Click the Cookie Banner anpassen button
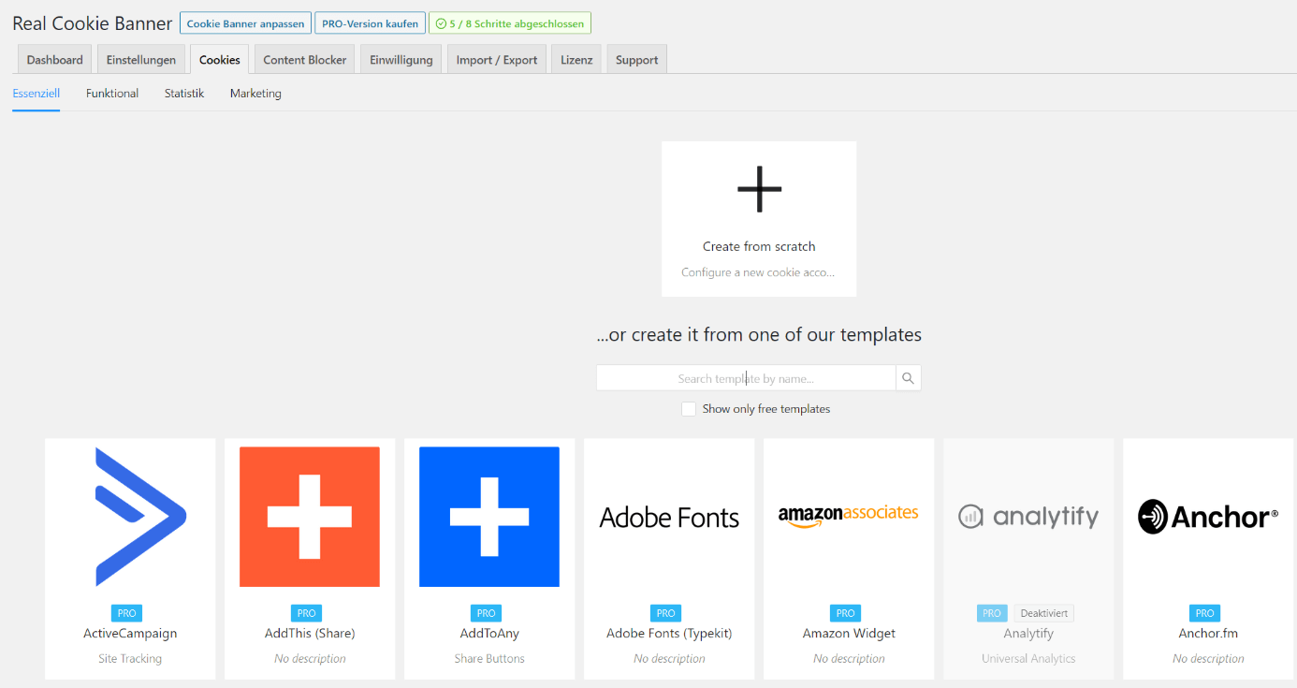The width and height of the screenshot is (1297, 688). pyautogui.click(x=245, y=23)
